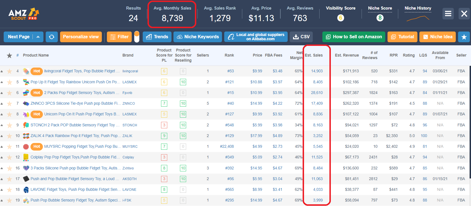Image resolution: width=471 pixels, height=206 pixels.
Task: Open STONCH 2 Pack POP Bubble link
Action: (75, 125)
